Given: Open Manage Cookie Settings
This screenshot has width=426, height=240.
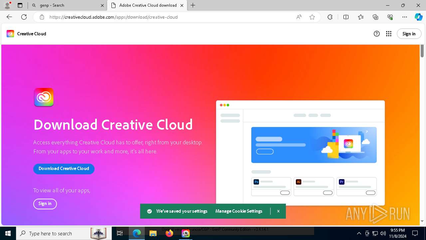Looking at the screenshot, I should (239, 211).
